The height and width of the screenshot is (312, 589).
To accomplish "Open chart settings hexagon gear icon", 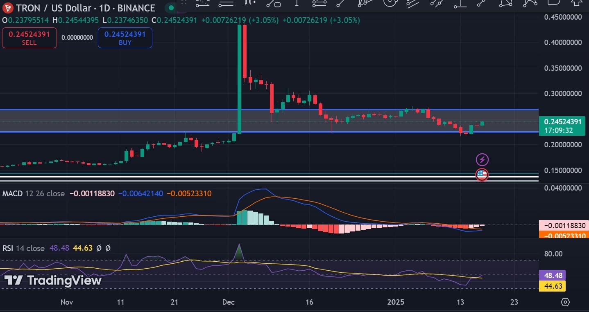I will click(x=566, y=302).
